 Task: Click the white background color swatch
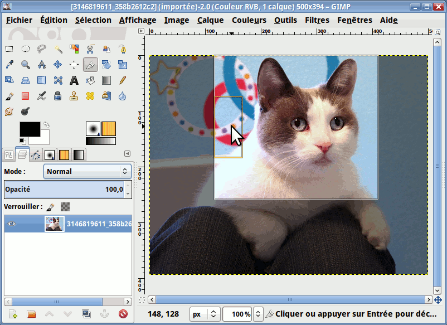pyautogui.click(x=44, y=140)
